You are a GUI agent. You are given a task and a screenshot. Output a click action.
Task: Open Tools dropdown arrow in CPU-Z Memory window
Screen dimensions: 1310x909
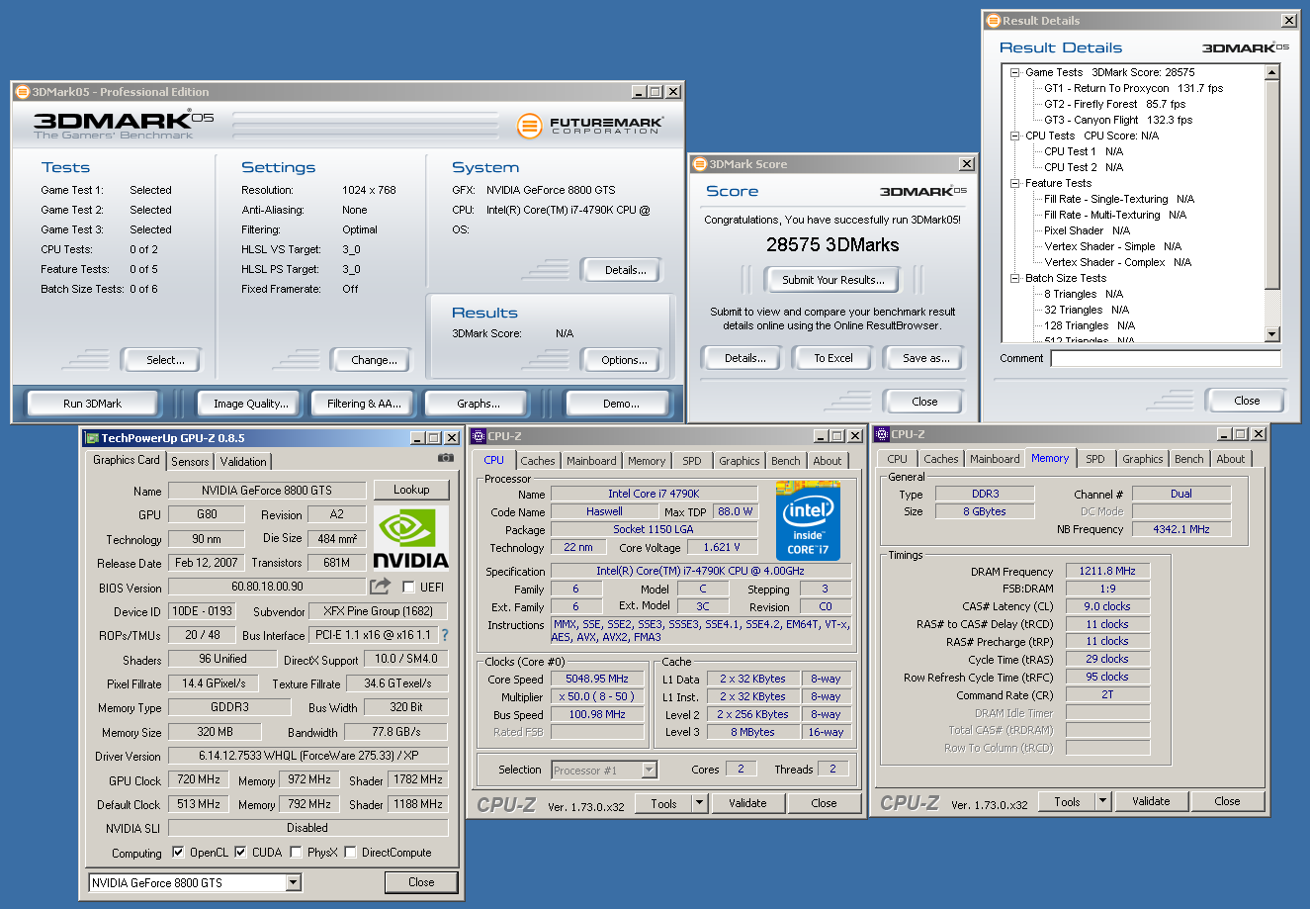(1103, 801)
